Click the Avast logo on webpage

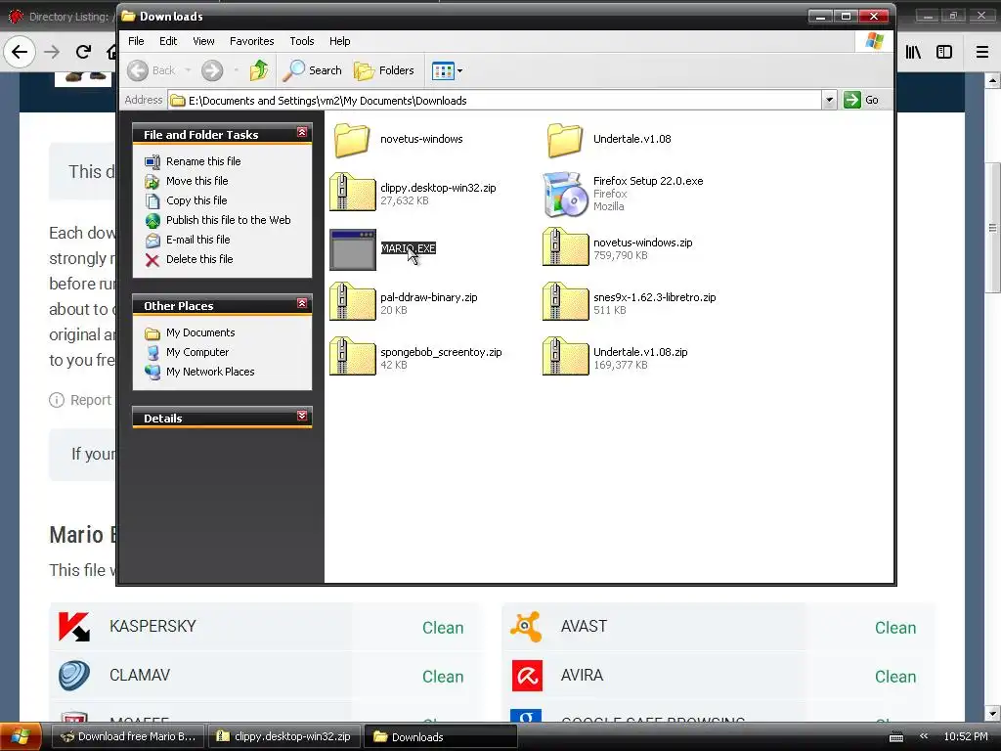click(x=526, y=627)
